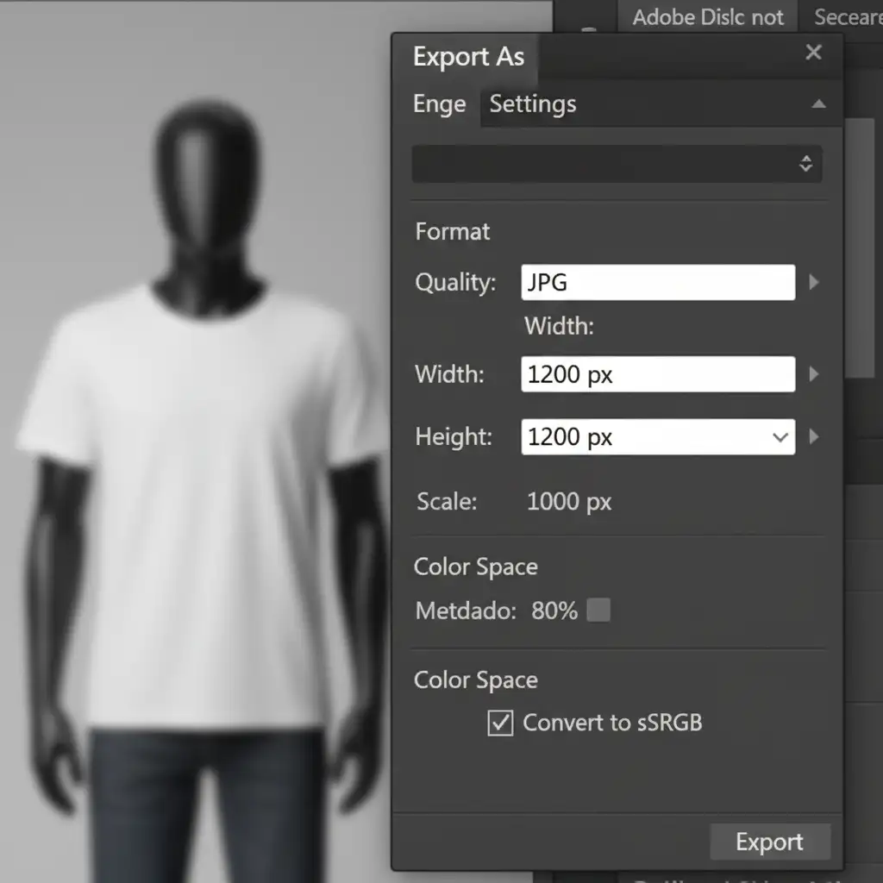Open the Adobe Dislc not tab
This screenshot has height=883, width=883.
[x=707, y=17]
